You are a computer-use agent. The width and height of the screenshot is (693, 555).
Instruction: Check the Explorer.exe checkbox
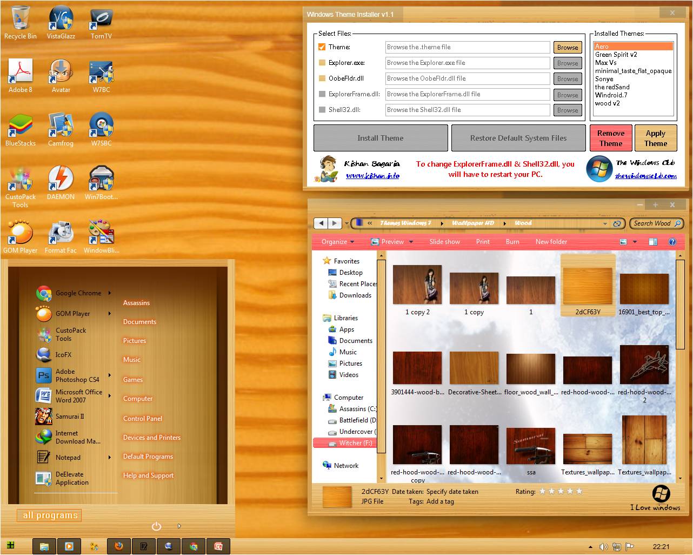coord(322,63)
